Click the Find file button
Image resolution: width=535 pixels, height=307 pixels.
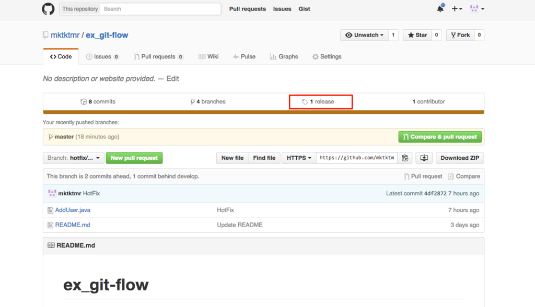pos(264,158)
